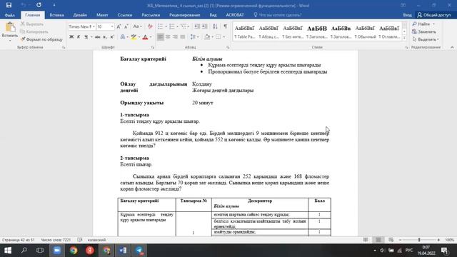
Task: Apply the Заголовок 1 style АаБбВ
Action: click(317, 31)
